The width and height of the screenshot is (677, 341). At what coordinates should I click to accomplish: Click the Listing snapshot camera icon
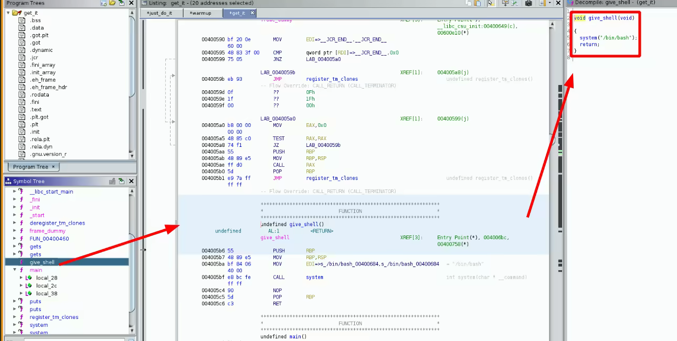(x=529, y=3)
